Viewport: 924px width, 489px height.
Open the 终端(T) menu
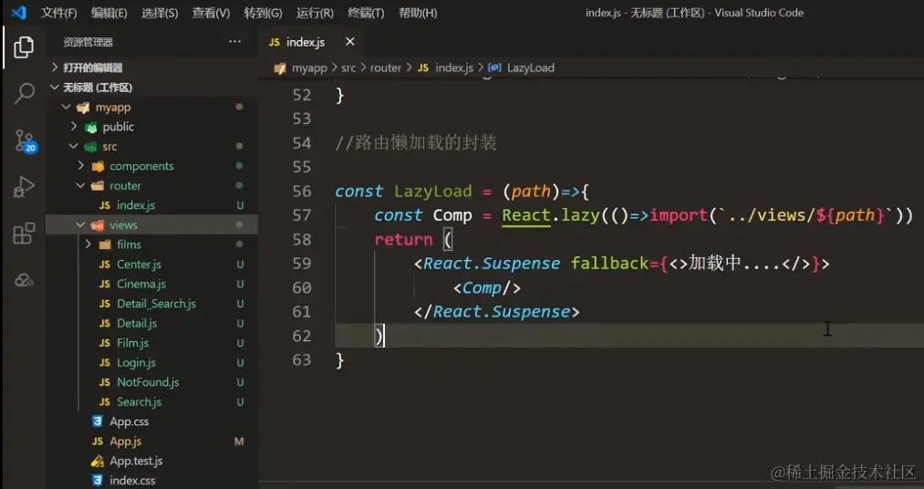[x=366, y=13]
